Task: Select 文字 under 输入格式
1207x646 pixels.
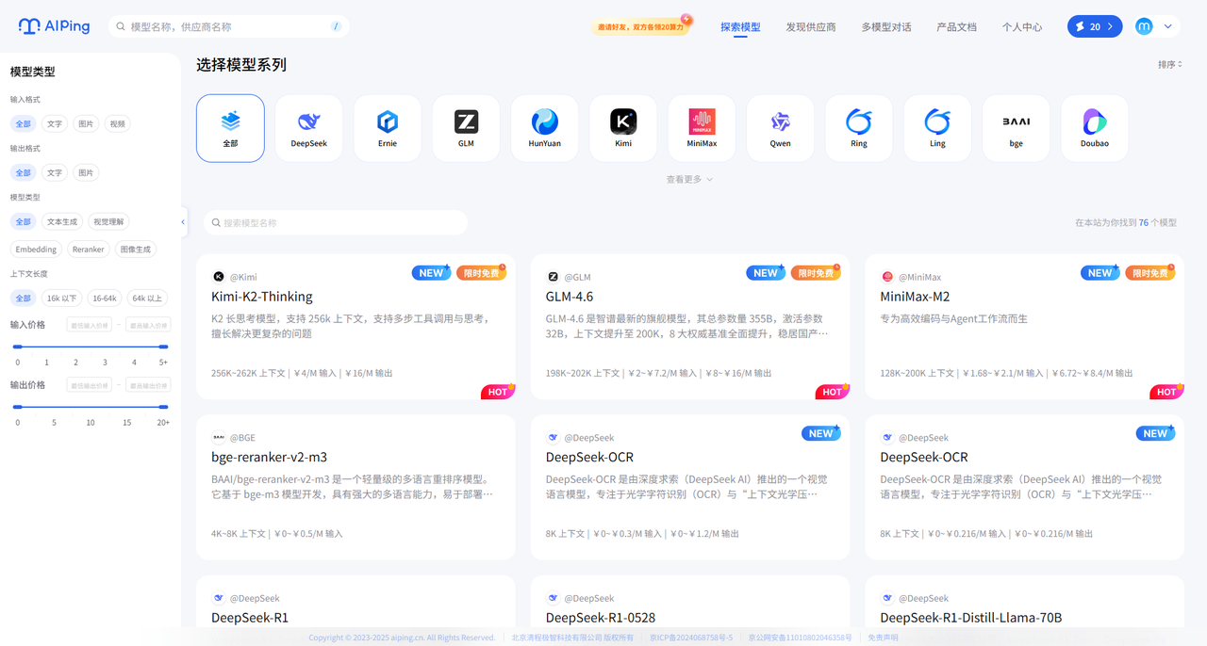Action: pos(55,123)
